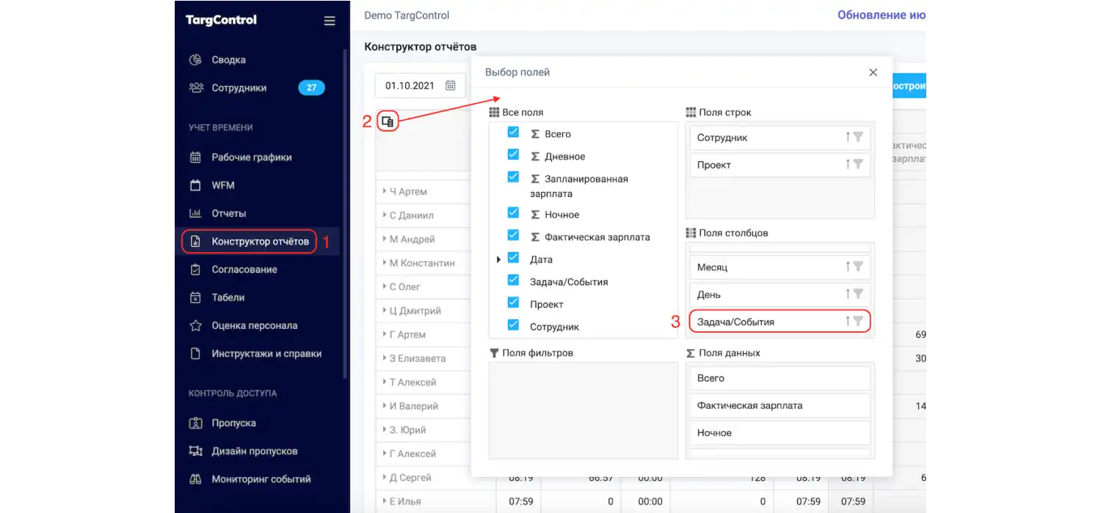Click the field selection icon marked 2
The height and width of the screenshot is (513, 1101).
[388, 121]
